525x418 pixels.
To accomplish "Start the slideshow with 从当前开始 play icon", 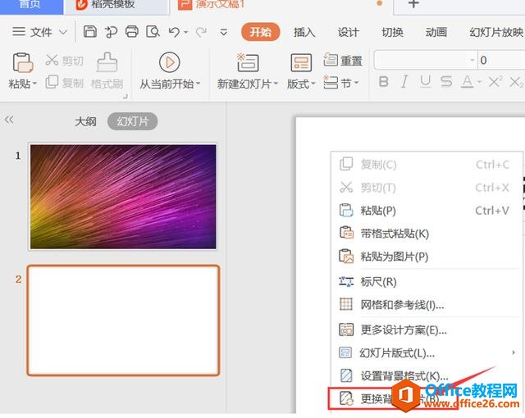I will click(170, 62).
